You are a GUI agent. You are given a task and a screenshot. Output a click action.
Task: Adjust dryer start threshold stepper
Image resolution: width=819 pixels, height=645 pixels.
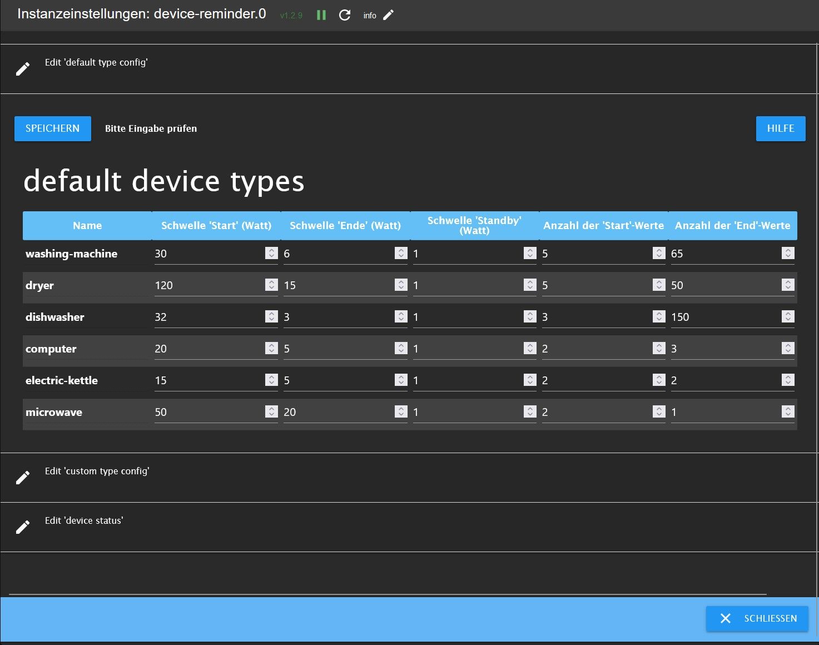pos(271,285)
